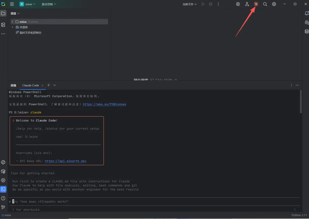
Task: Open the api.aiearth.dev link
Action: tap(66, 161)
